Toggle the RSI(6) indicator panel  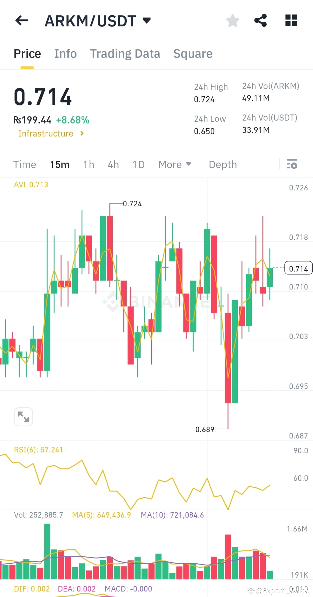click(39, 449)
